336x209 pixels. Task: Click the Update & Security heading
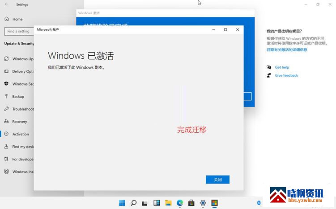(19, 44)
